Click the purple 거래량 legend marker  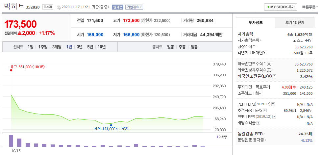pyautogui.click(x=217, y=137)
